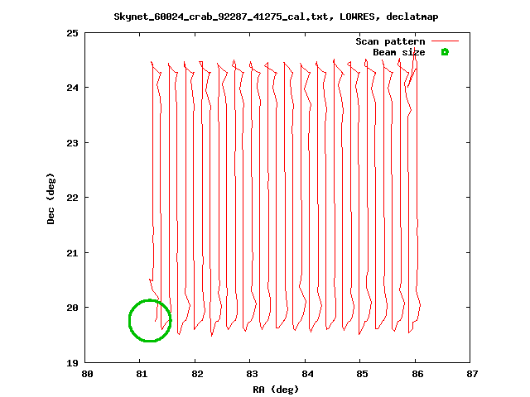Click the 21 tick label on Dec axis
The height and width of the screenshot is (397, 530).
tap(72, 253)
